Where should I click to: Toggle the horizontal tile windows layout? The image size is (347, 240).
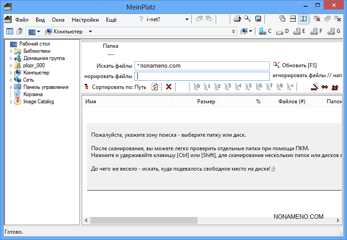(x=293, y=19)
